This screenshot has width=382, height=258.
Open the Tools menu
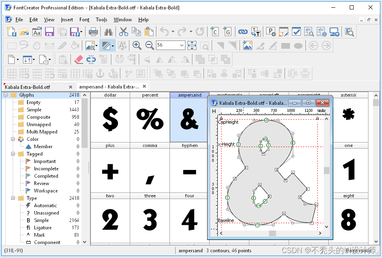pyautogui.click(x=102, y=20)
